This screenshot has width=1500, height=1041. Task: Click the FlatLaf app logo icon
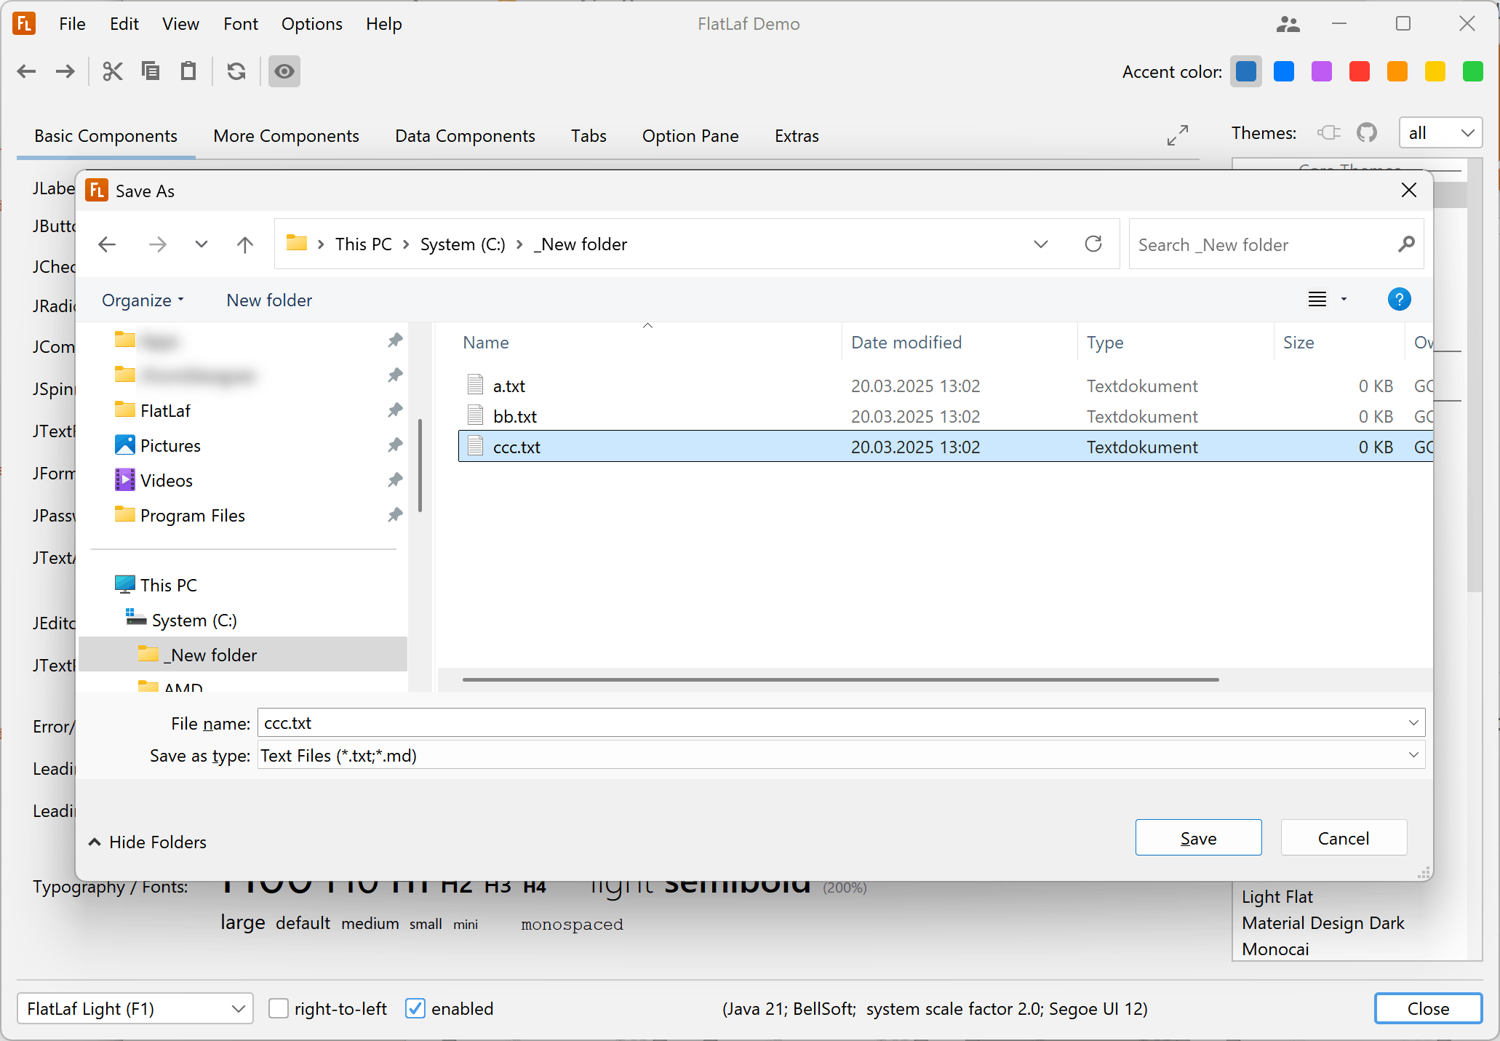24,23
